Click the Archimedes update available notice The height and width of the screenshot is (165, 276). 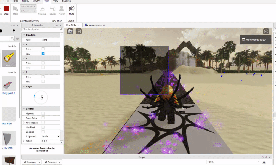pos(42,150)
